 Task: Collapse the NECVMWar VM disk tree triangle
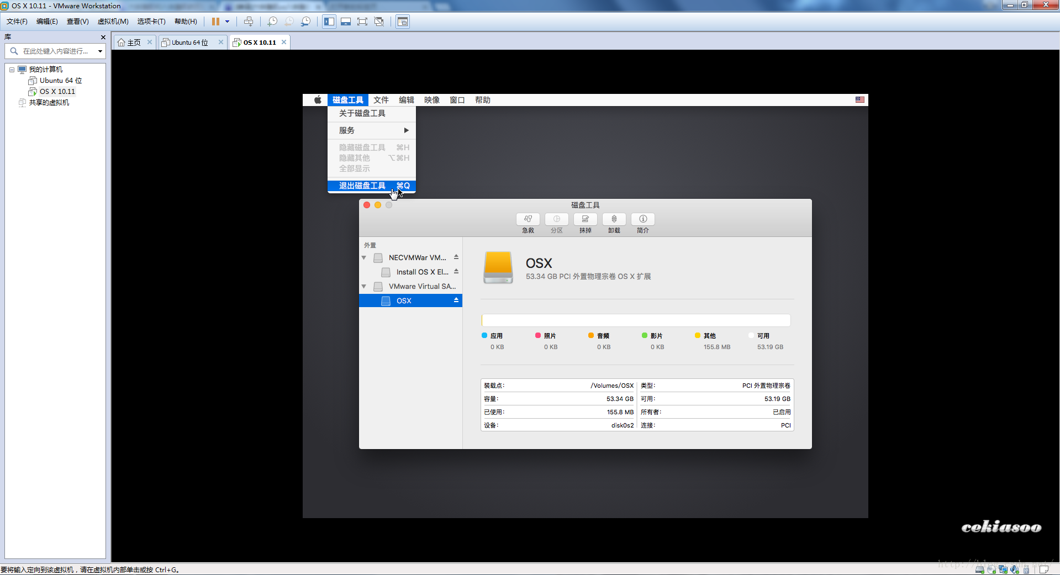364,257
